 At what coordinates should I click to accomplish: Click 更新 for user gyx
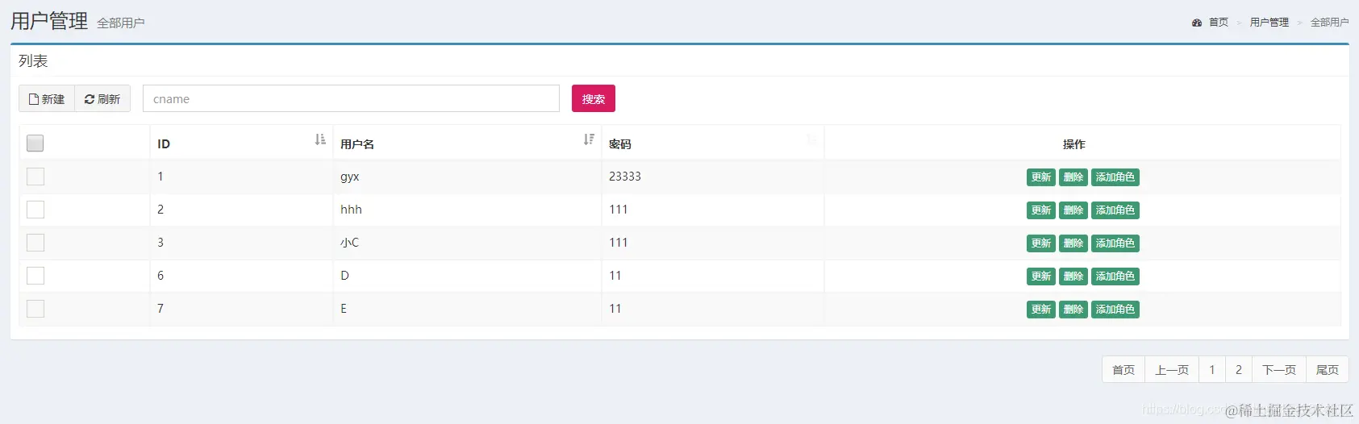1041,177
